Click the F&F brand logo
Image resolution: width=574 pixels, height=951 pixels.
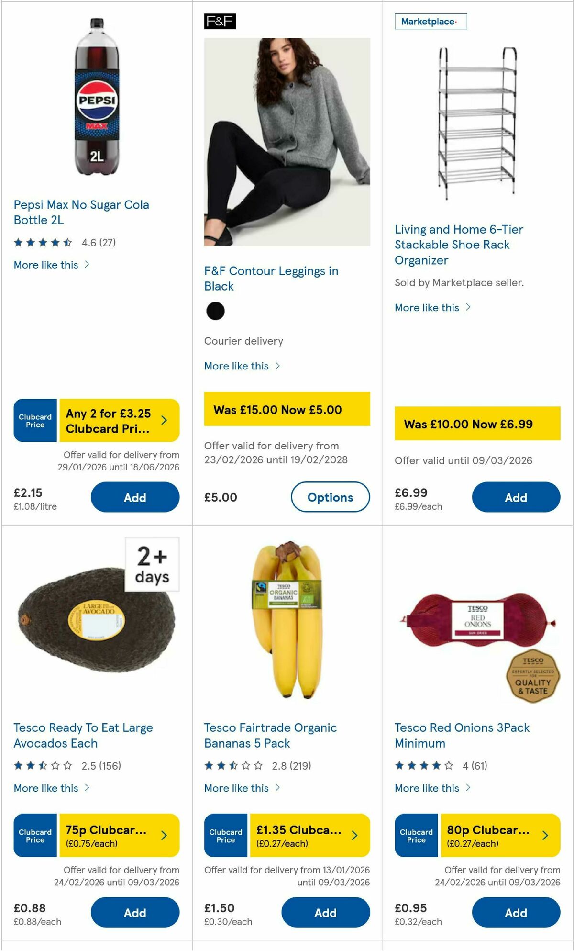[x=219, y=21]
